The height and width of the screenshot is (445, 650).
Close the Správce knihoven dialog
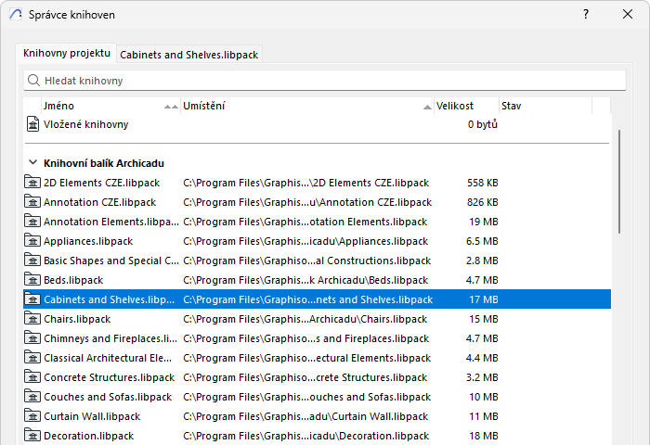tap(628, 14)
